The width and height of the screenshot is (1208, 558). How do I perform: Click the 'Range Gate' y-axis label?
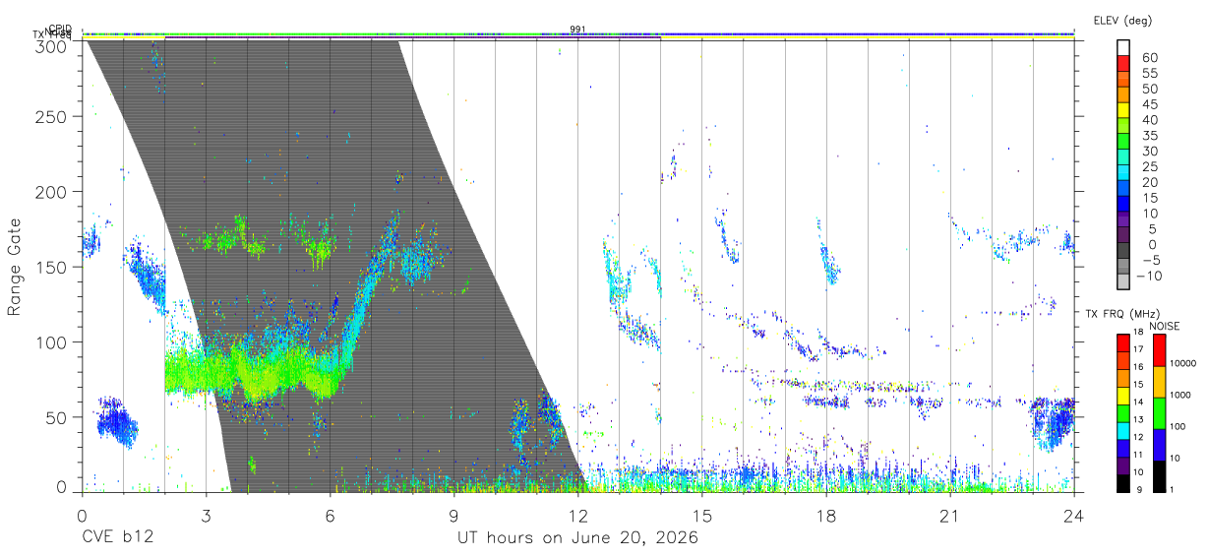tap(15, 268)
